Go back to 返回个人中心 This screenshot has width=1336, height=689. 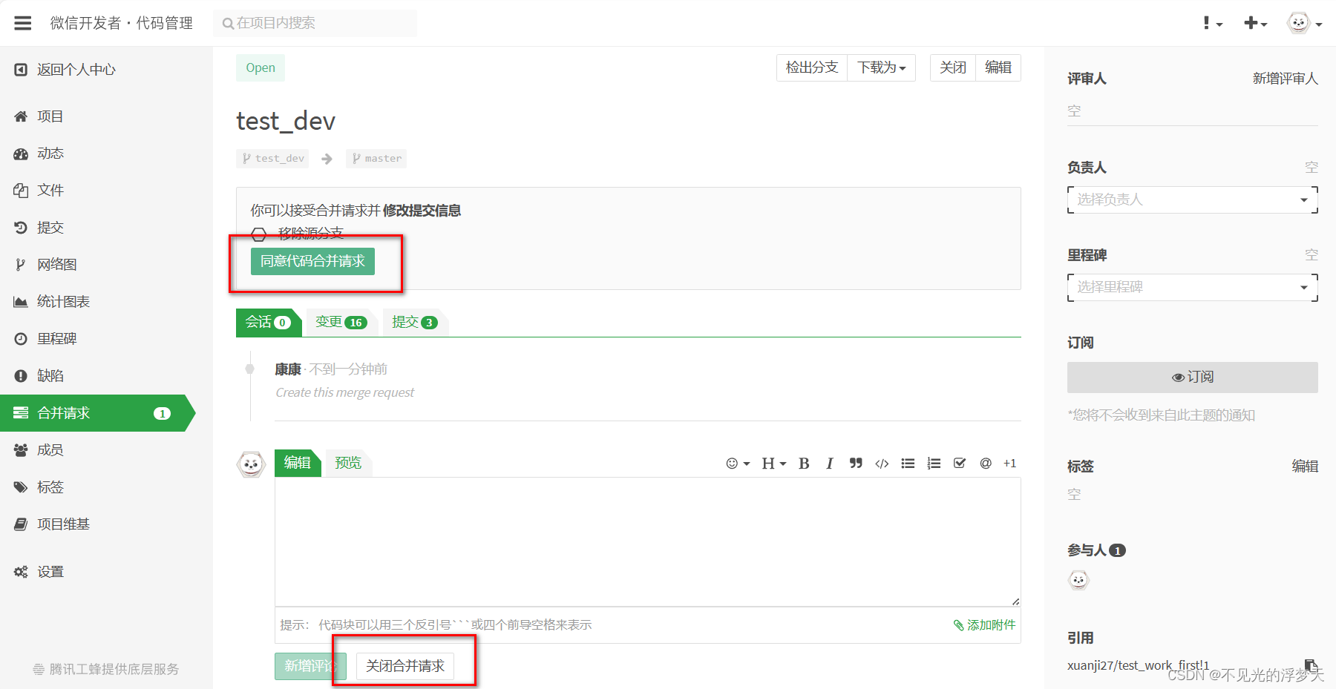65,70
